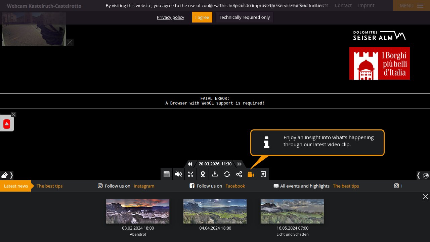Play the latest video clip
This screenshot has width=430, height=242.
251,174
